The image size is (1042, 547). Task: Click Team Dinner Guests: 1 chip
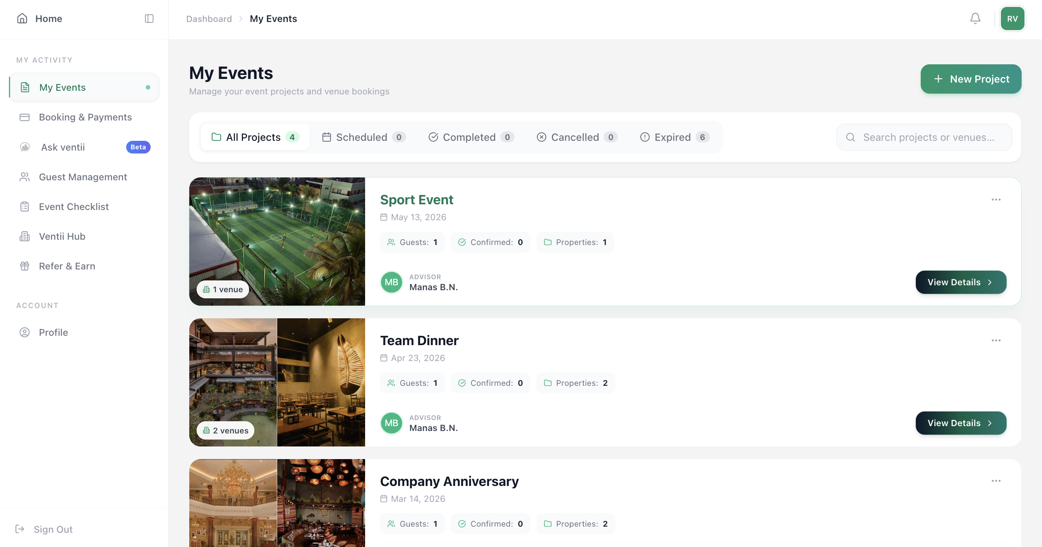point(412,383)
